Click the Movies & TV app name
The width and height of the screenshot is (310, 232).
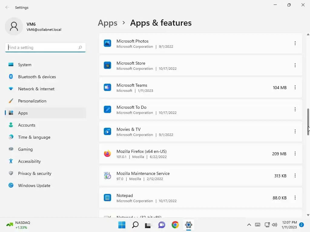[128, 129]
